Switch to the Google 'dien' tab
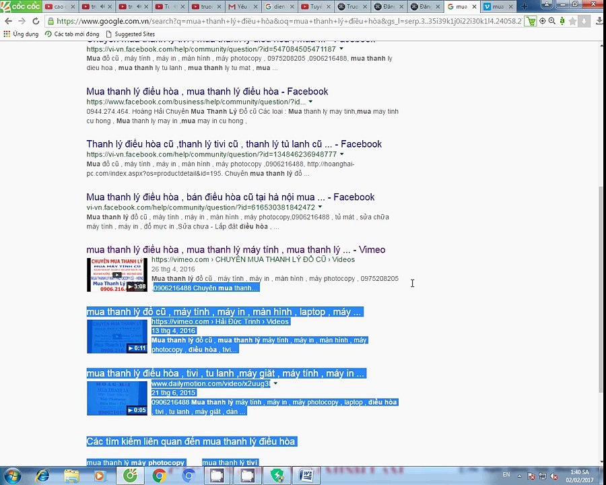Screen dimensions: 606x485 click(x=279, y=7)
